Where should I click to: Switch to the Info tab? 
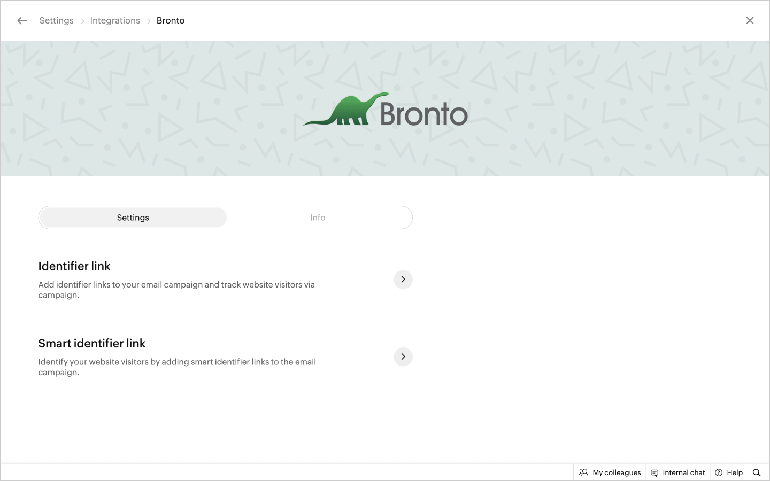coord(318,218)
